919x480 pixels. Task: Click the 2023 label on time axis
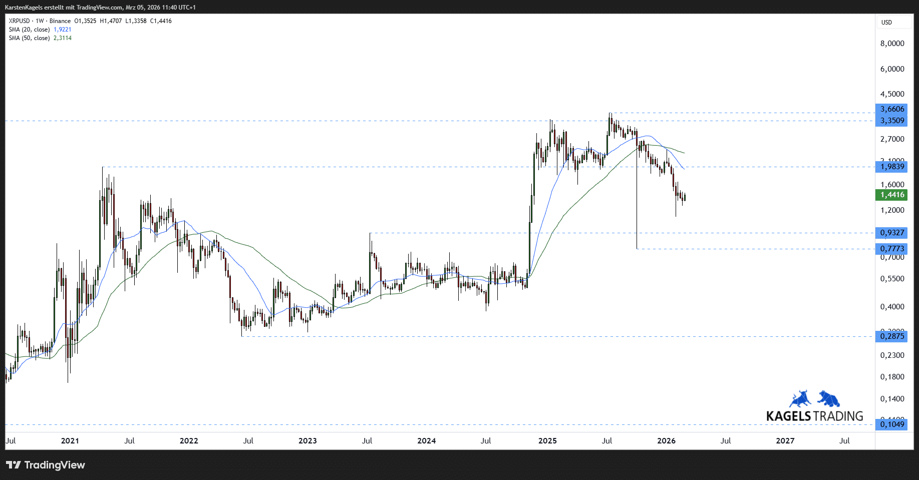[x=308, y=441]
